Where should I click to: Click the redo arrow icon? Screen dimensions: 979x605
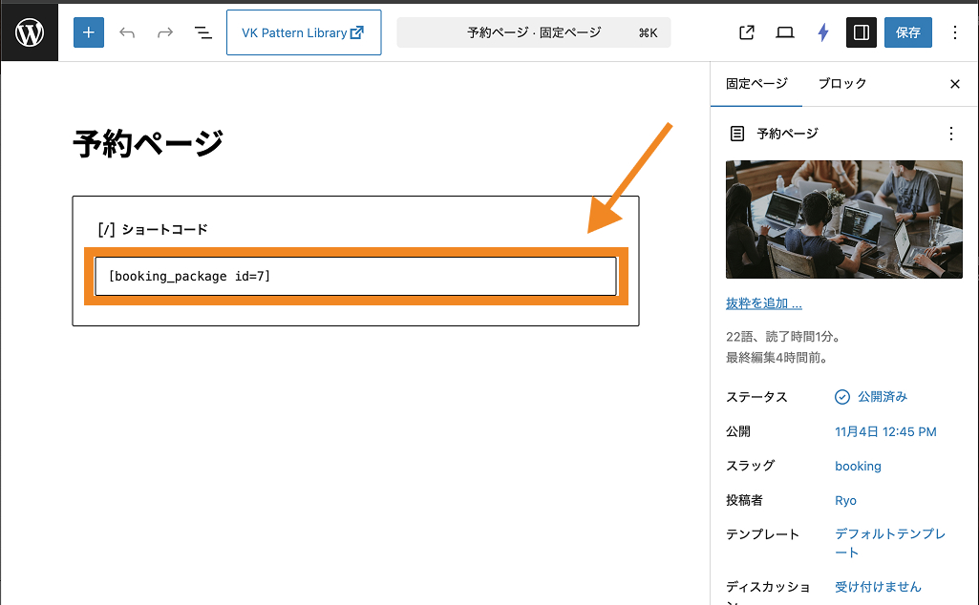click(x=165, y=32)
